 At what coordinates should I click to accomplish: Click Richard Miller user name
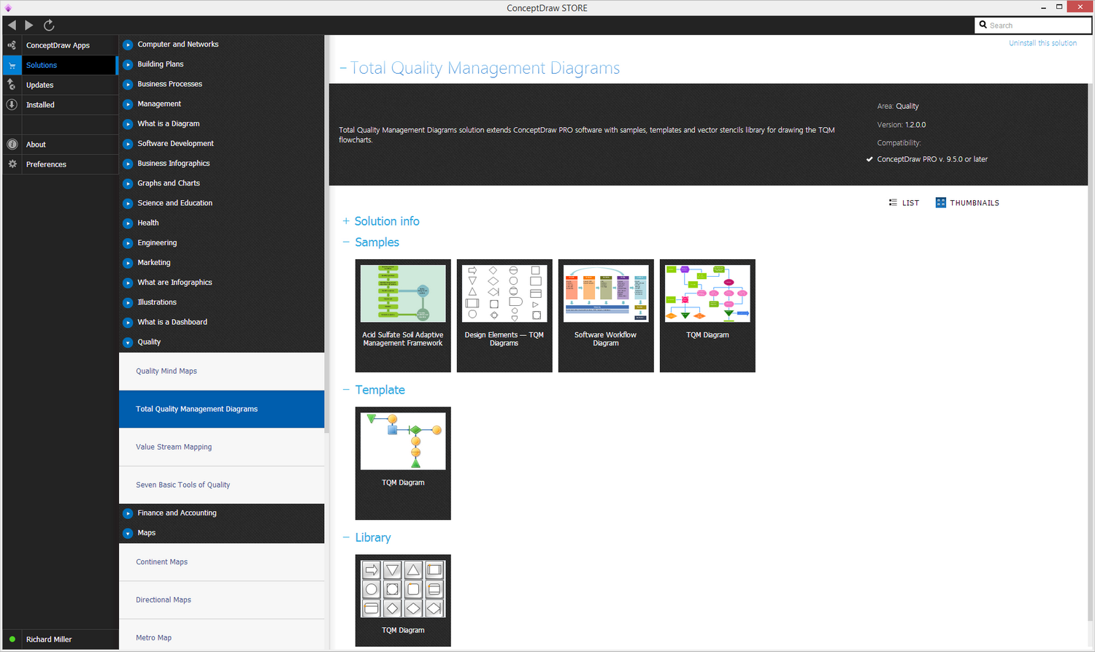pyautogui.click(x=49, y=640)
